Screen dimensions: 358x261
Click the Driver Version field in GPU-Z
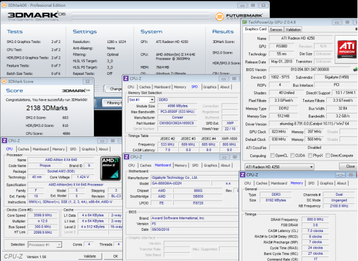click(313, 124)
